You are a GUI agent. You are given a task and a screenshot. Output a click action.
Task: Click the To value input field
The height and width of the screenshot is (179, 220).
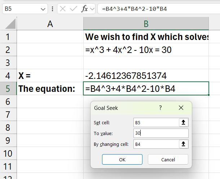point(161,133)
